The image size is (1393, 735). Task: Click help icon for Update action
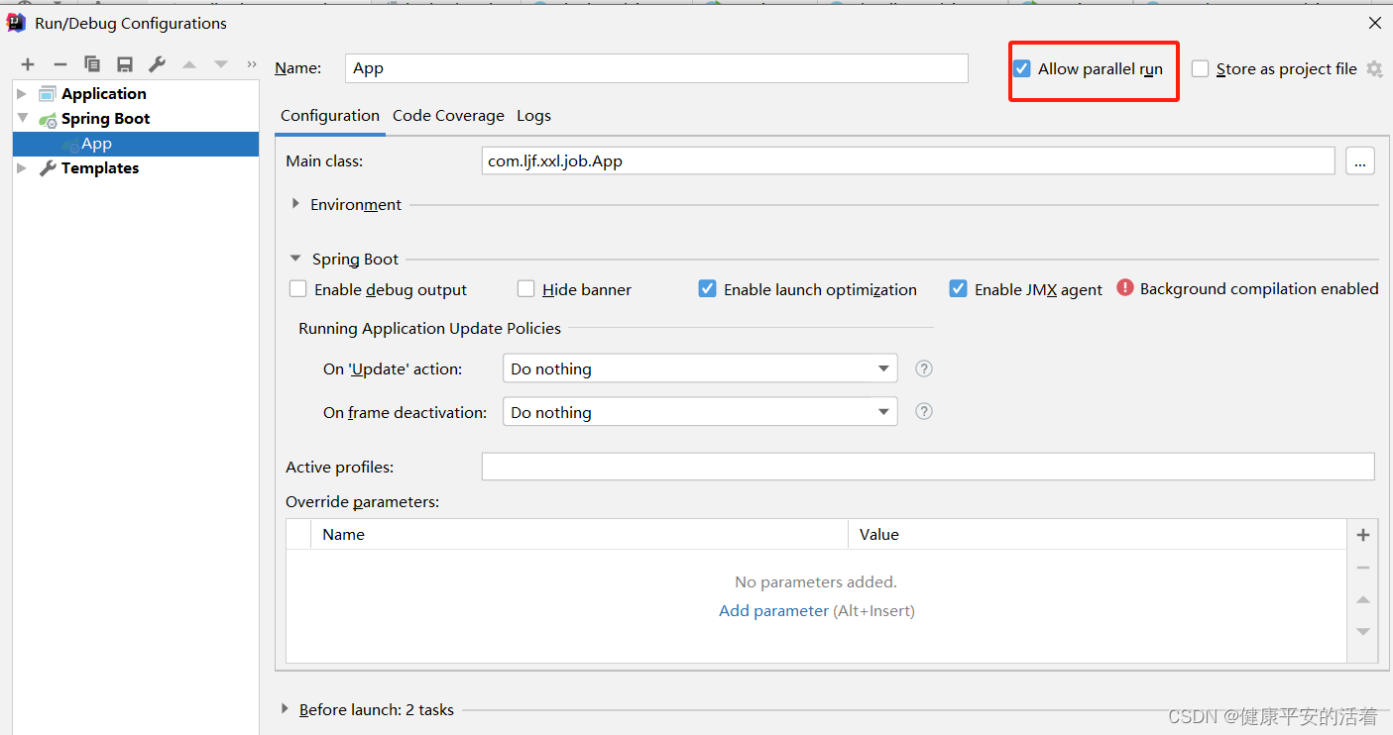click(x=924, y=368)
